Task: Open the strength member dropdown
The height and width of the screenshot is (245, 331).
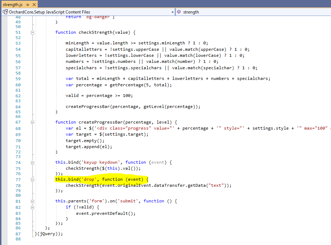Action: pyautogui.click(x=253, y=12)
